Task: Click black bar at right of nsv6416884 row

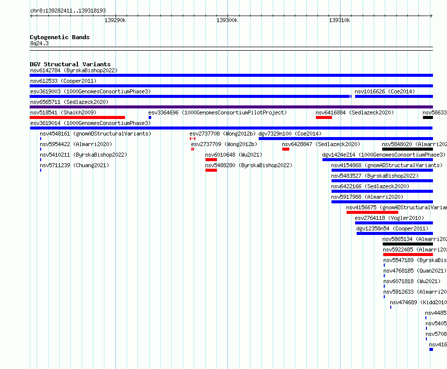Action: click(x=428, y=117)
